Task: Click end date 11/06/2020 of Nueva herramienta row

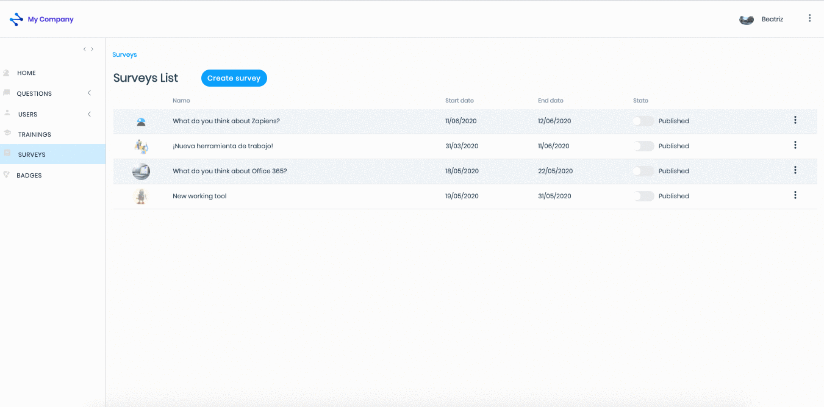Action: pyautogui.click(x=553, y=146)
